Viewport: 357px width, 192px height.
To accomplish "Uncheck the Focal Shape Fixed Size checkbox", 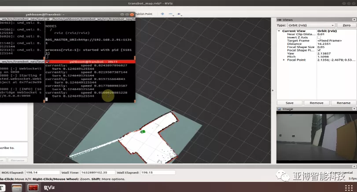I will click(319, 50).
